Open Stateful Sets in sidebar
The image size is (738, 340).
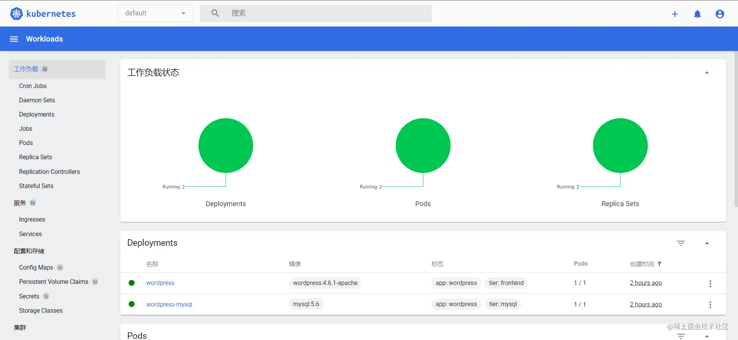tap(36, 186)
